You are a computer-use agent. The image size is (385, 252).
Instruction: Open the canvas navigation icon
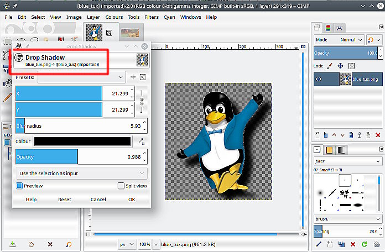[304, 234]
